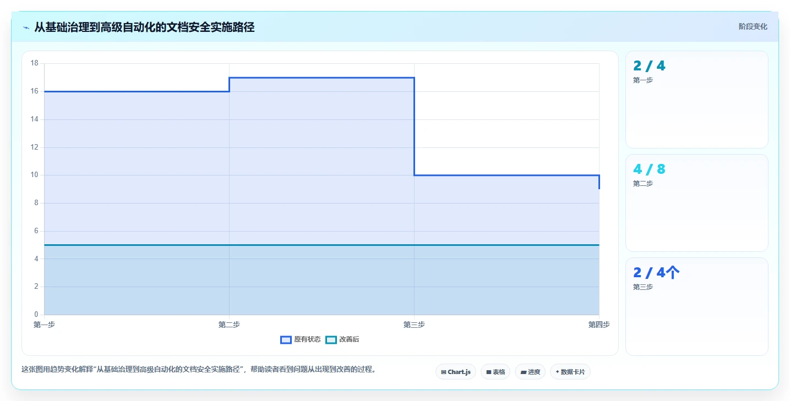Click the lightning icon beside the title
Viewport: 790px width, 401px height.
tap(26, 28)
